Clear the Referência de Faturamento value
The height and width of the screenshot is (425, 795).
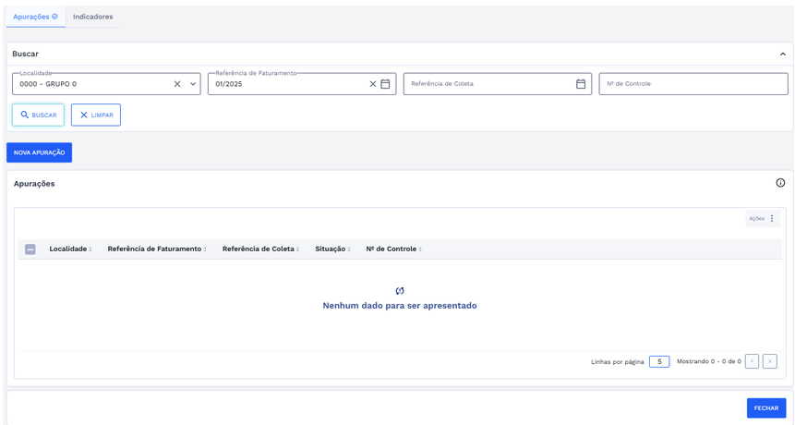[373, 84]
